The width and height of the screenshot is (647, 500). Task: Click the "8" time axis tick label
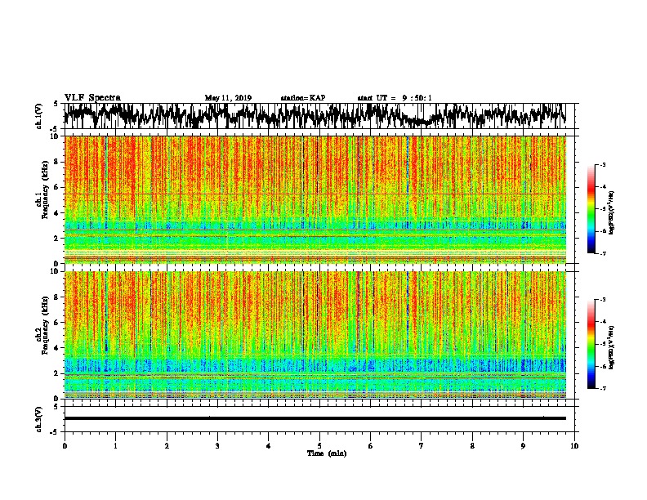point(472,446)
